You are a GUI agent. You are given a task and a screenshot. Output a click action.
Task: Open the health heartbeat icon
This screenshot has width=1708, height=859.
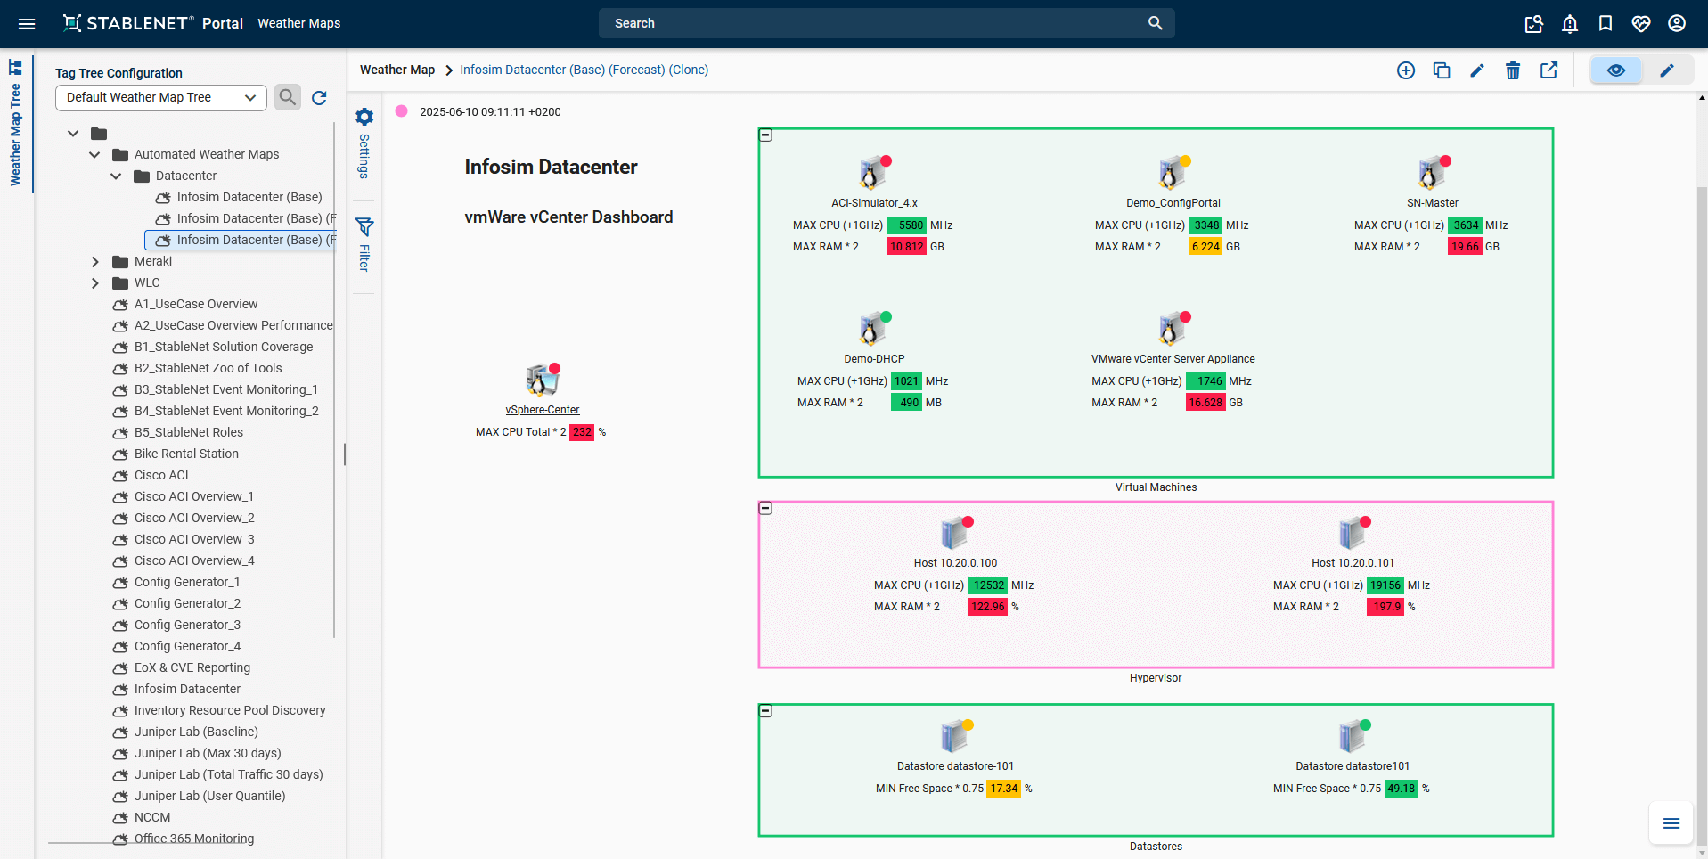coord(1641,24)
